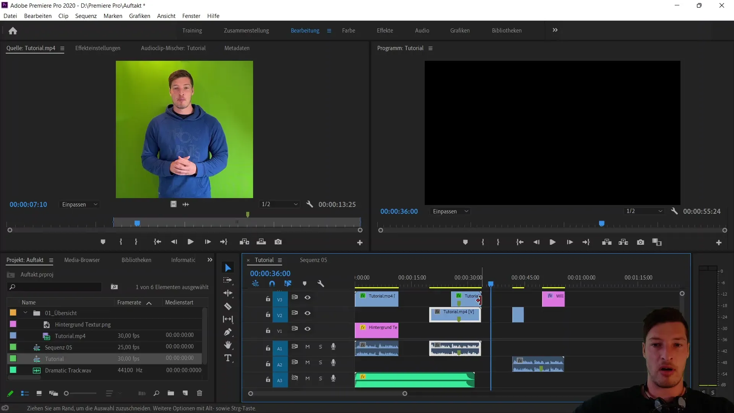Viewport: 734px width, 413px height.
Task: Open timeline settings wrench
Action: click(x=321, y=283)
